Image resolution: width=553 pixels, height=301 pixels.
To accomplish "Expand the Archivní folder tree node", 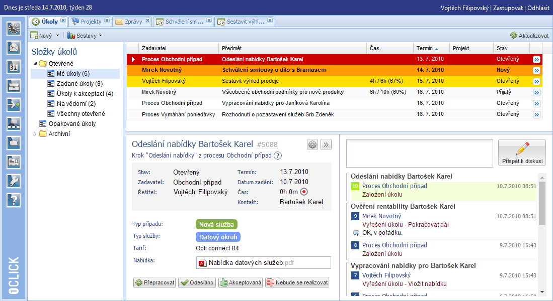I will [35, 133].
